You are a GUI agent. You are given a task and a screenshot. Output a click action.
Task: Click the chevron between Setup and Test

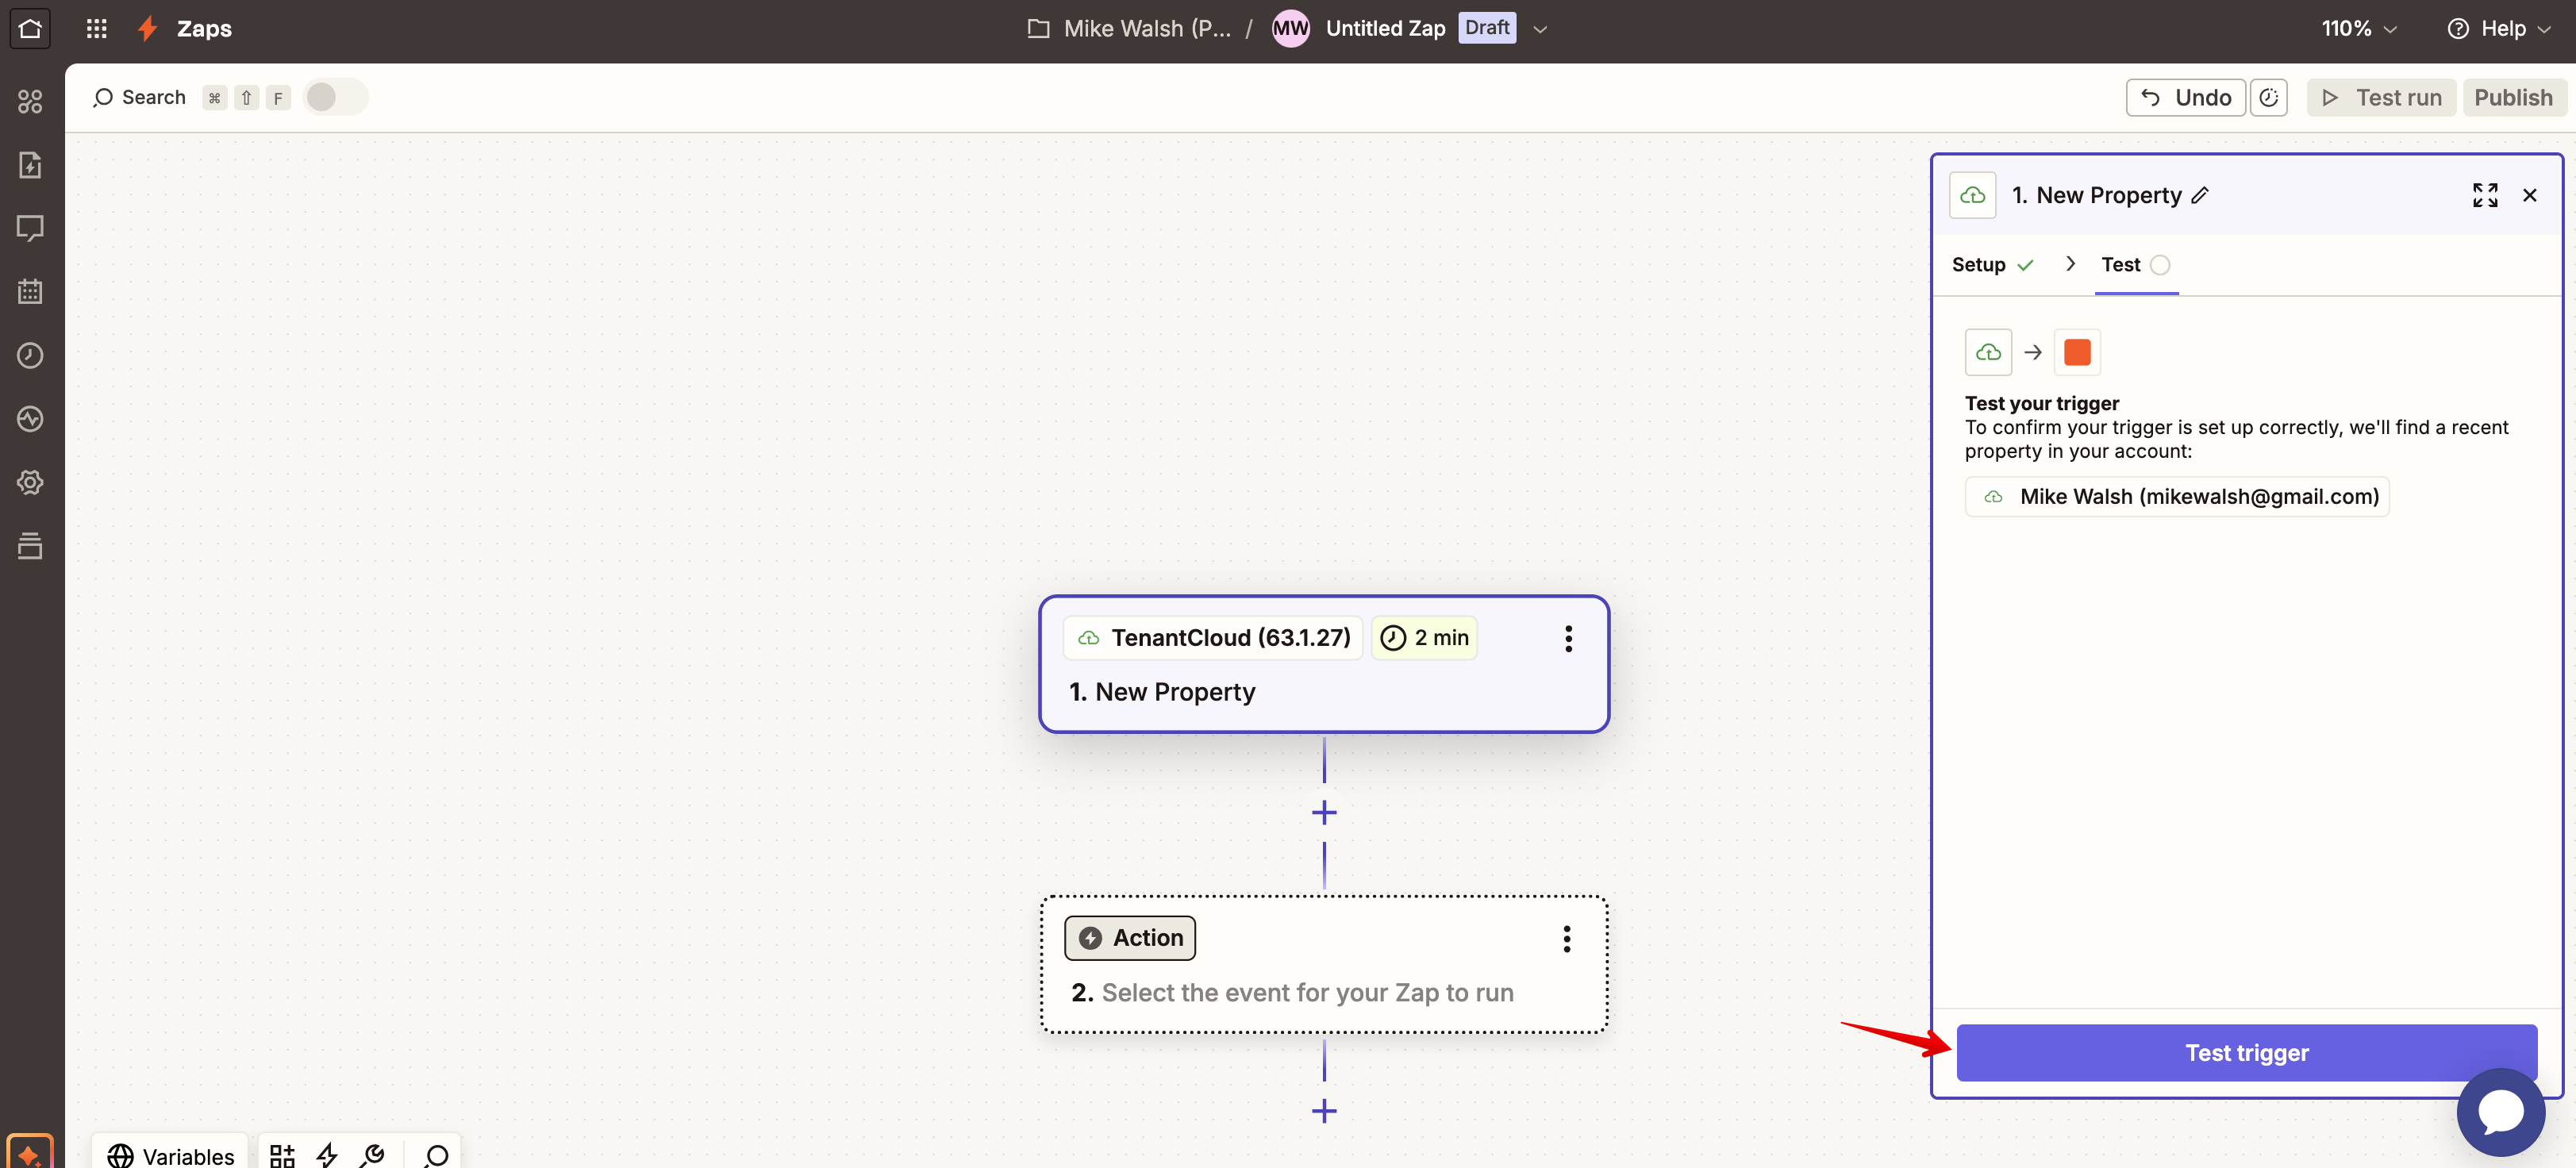[2070, 264]
